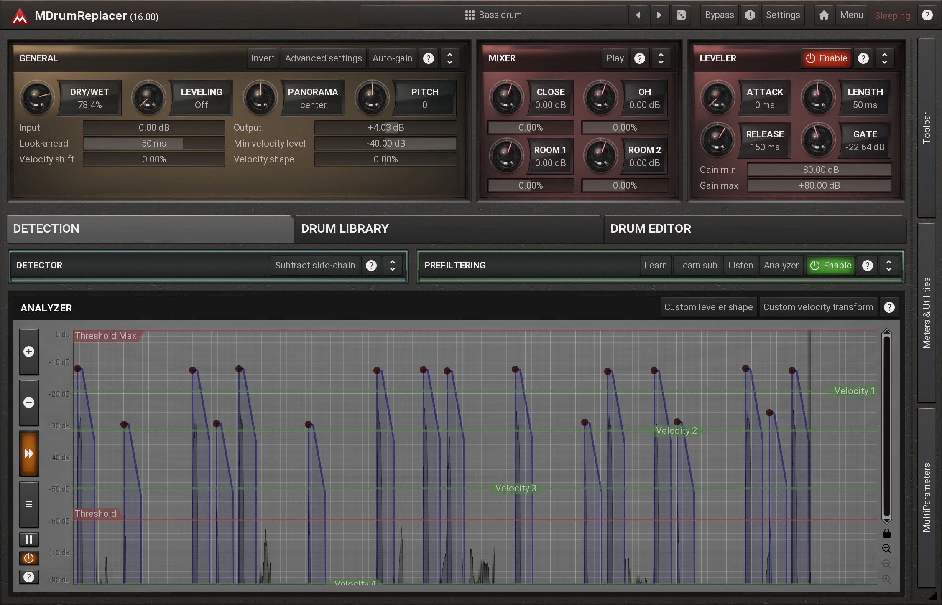This screenshot has width=942, height=605.
Task: Click Custom leveler shape button
Action: (x=708, y=307)
